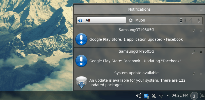Click the "Google Play Store: 1 application updated - Facebook" text
This screenshot has height=100, width=205.
[136, 39]
